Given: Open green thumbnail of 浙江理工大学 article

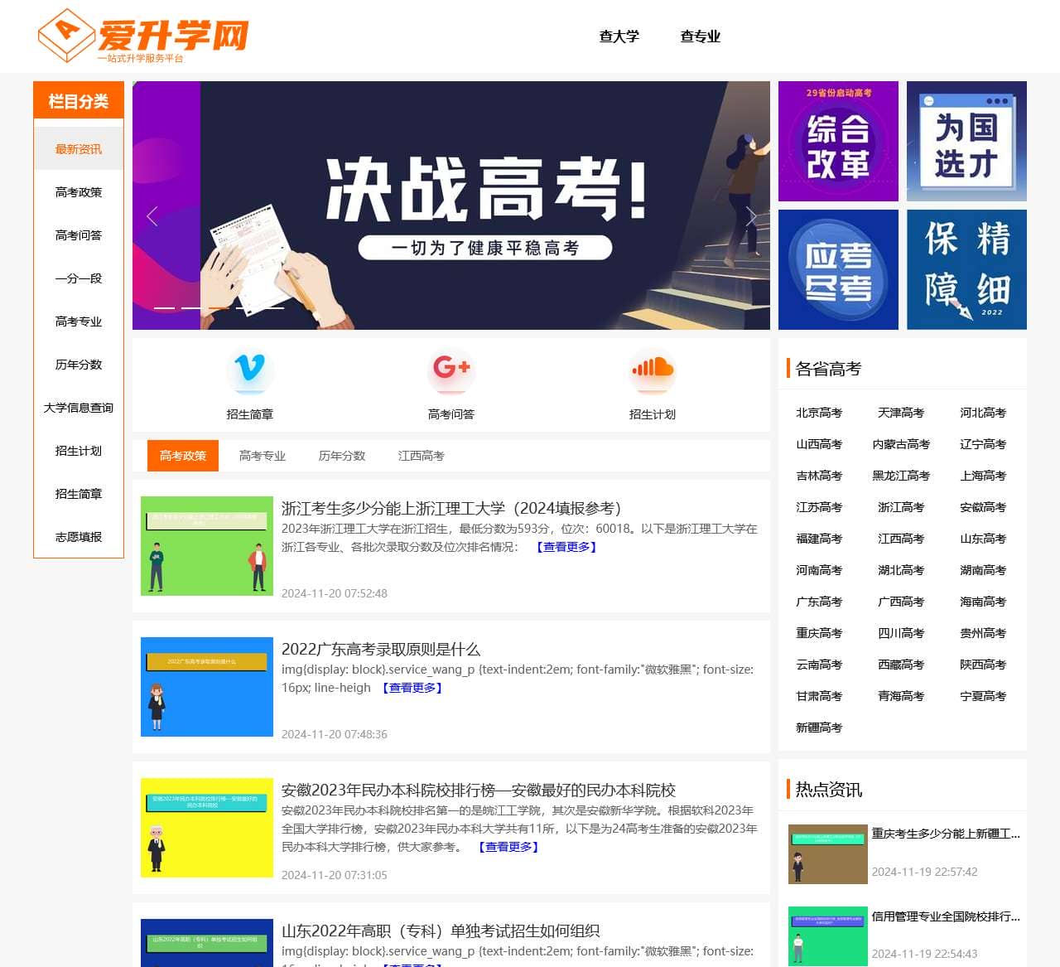Looking at the screenshot, I should (x=207, y=546).
